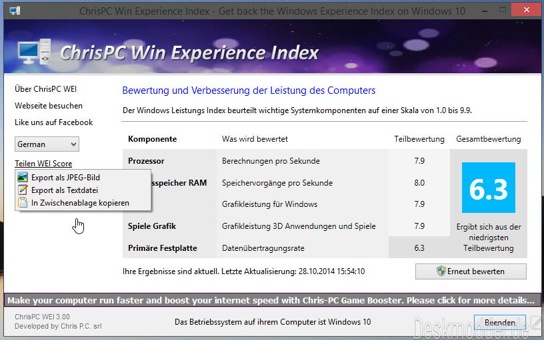Select In Zwischenablage kopieren
The width and height of the screenshot is (544, 340).
80,203
